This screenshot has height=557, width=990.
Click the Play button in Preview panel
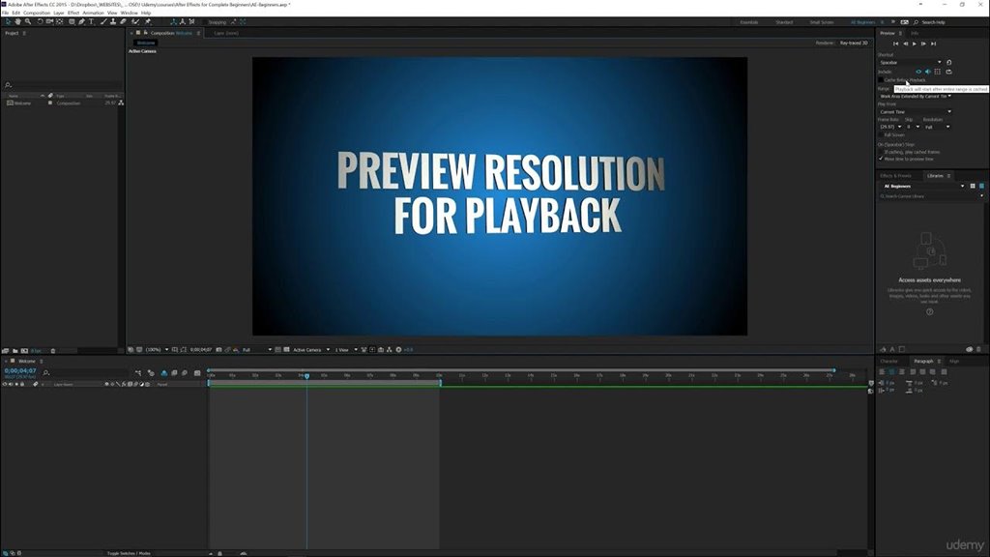tap(915, 44)
